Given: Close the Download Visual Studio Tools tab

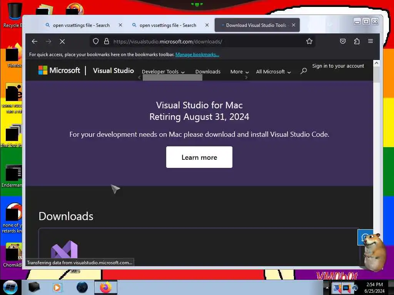Looking at the screenshot, I should point(294,25).
